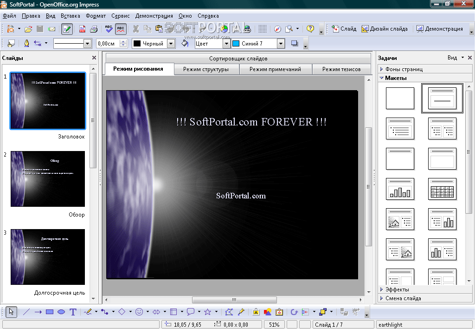Select the Обзор slide thumbnail
Image resolution: width=475 pixels, height=329 pixels.
point(48,179)
